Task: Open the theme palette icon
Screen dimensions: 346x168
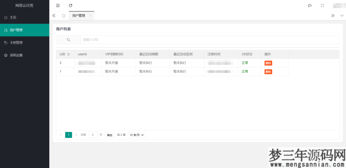Action: (310, 5)
